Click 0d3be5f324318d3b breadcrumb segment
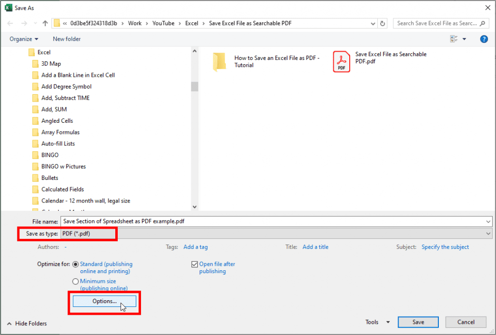The width and height of the screenshot is (496, 335). 93,23
